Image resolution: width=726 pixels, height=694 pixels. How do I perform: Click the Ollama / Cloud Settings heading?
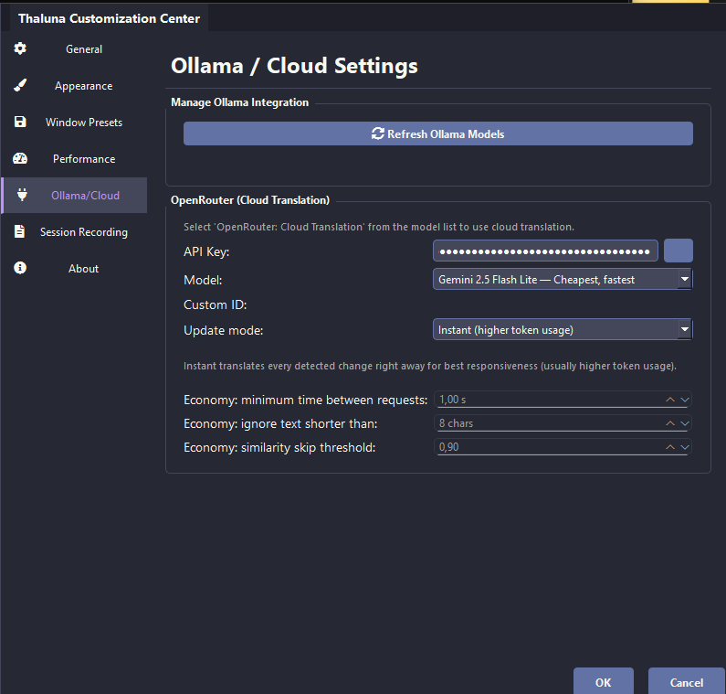(294, 65)
